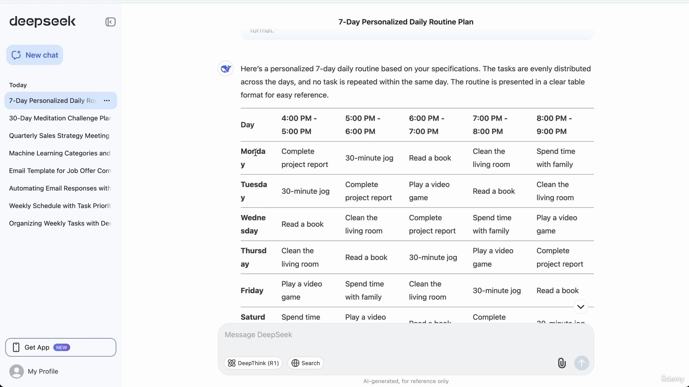Click the NEW badge on Get App
Screen dimensions: 689x387
62,348
